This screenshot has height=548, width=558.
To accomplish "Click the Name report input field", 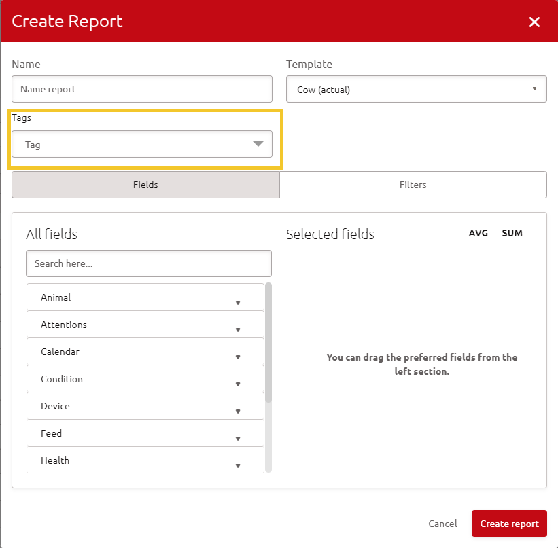I will pyautogui.click(x=142, y=89).
